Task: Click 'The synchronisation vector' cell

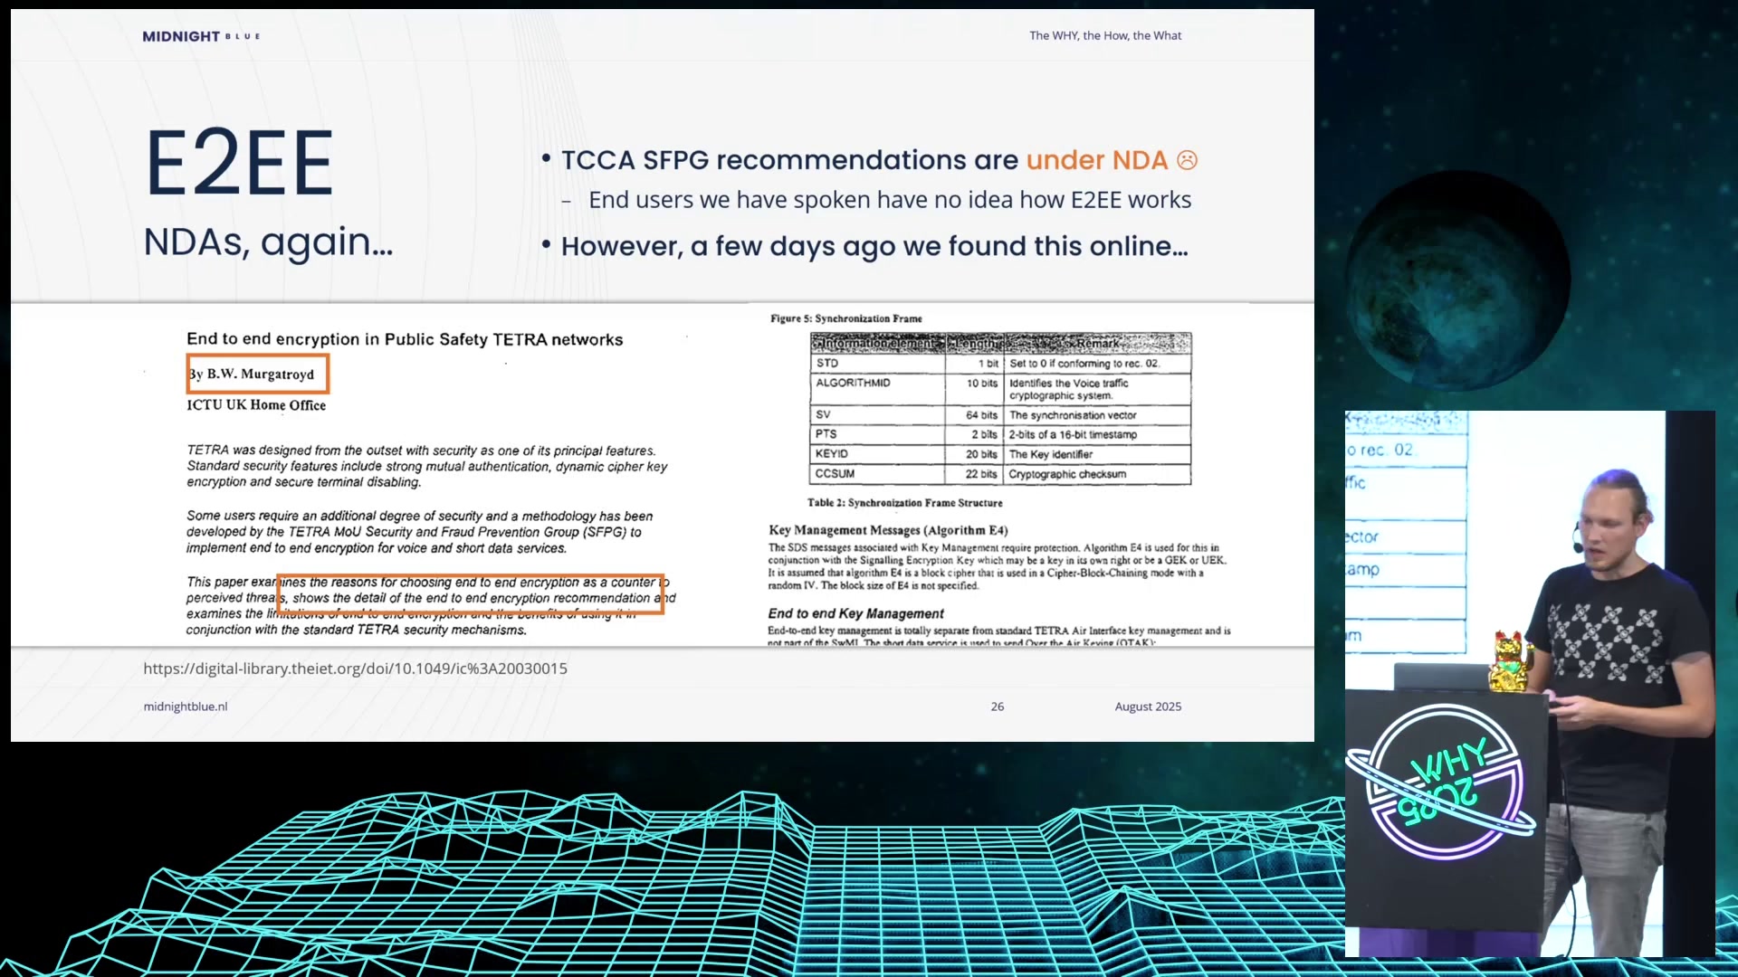Action: [1097, 415]
